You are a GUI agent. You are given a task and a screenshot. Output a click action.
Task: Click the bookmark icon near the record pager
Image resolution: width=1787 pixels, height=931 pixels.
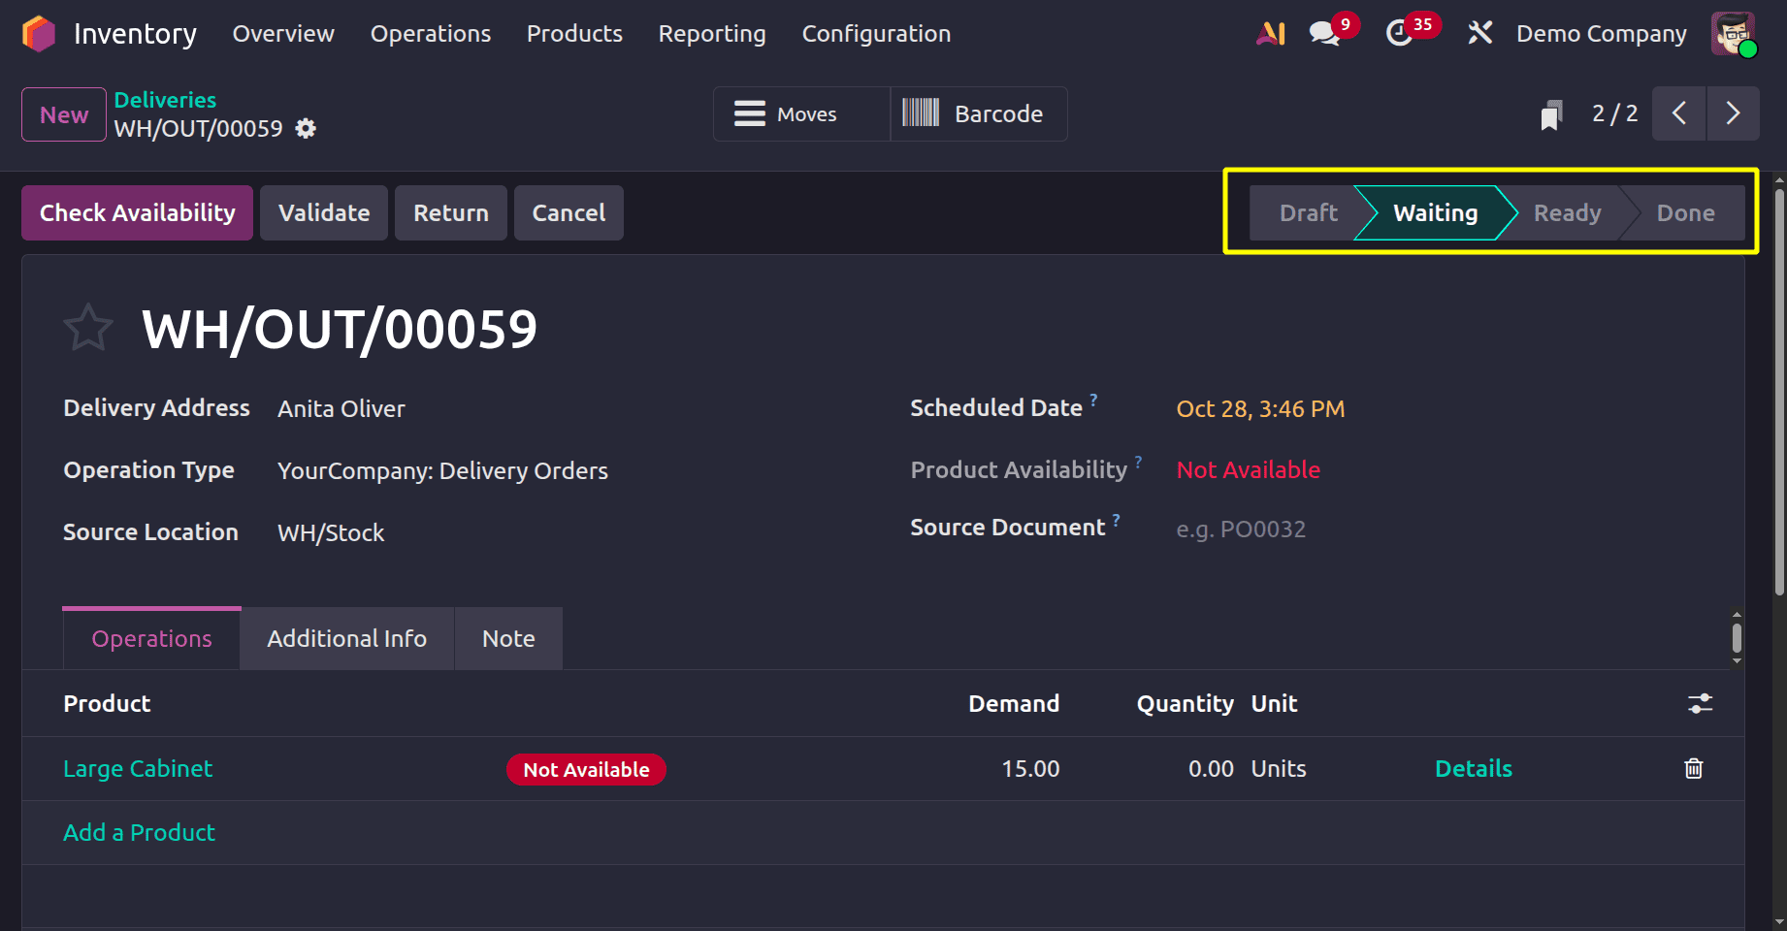click(x=1550, y=113)
